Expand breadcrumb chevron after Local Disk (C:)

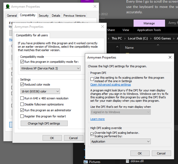[x=151, y=38]
